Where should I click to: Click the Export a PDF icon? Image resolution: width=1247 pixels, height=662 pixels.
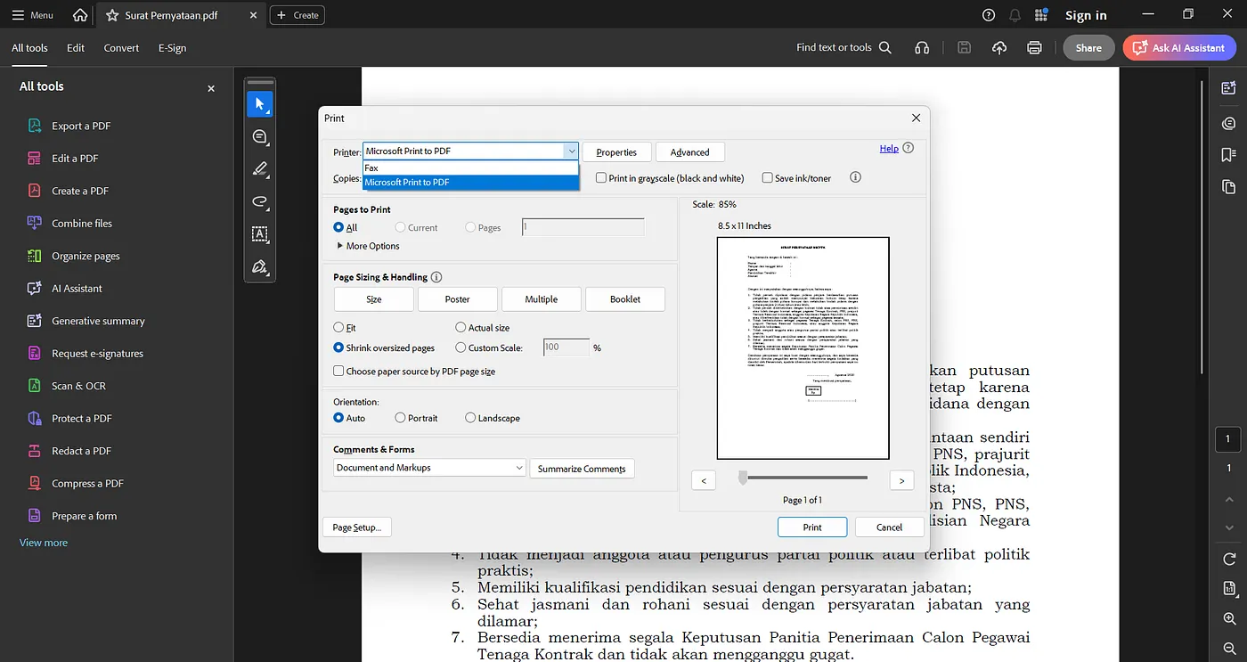[35, 126]
